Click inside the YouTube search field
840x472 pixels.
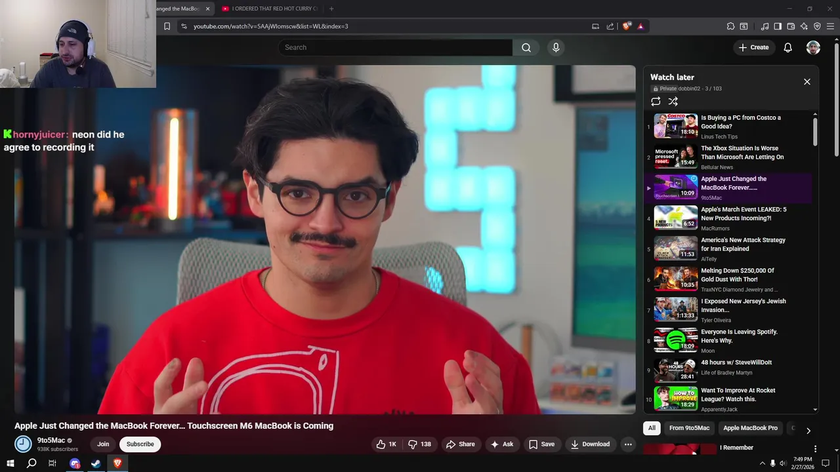[395, 47]
